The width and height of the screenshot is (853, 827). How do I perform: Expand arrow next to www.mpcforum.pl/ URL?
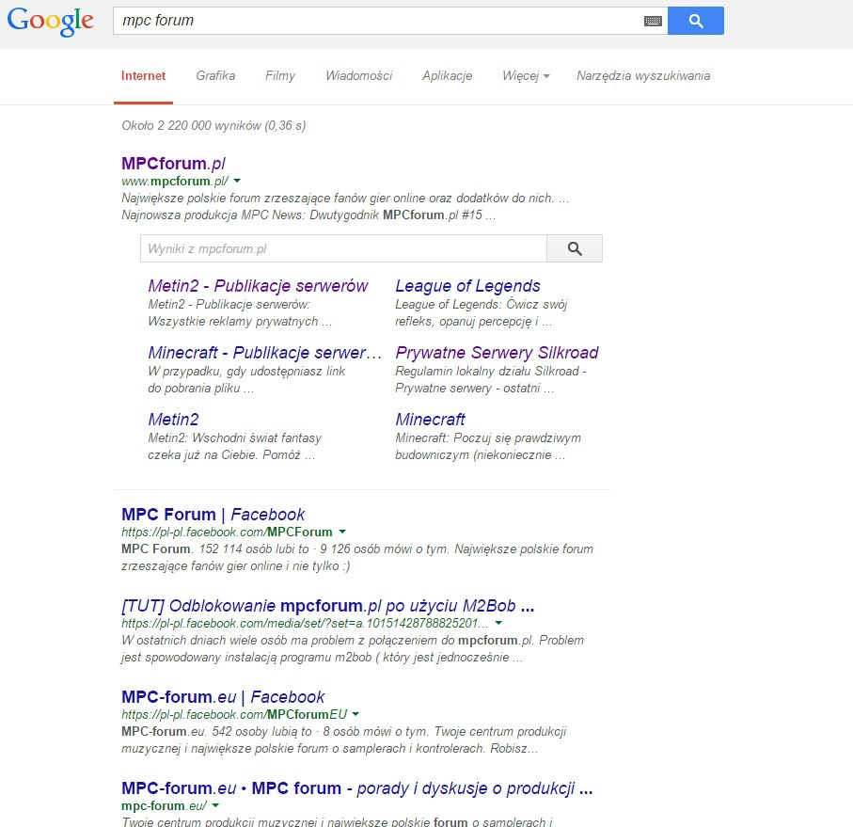point(237,180)
